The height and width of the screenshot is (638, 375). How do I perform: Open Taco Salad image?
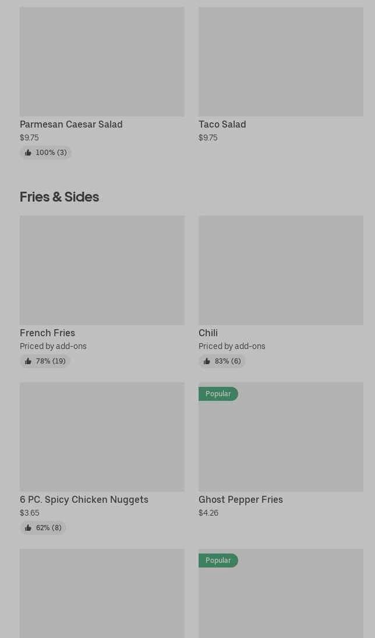281,61
